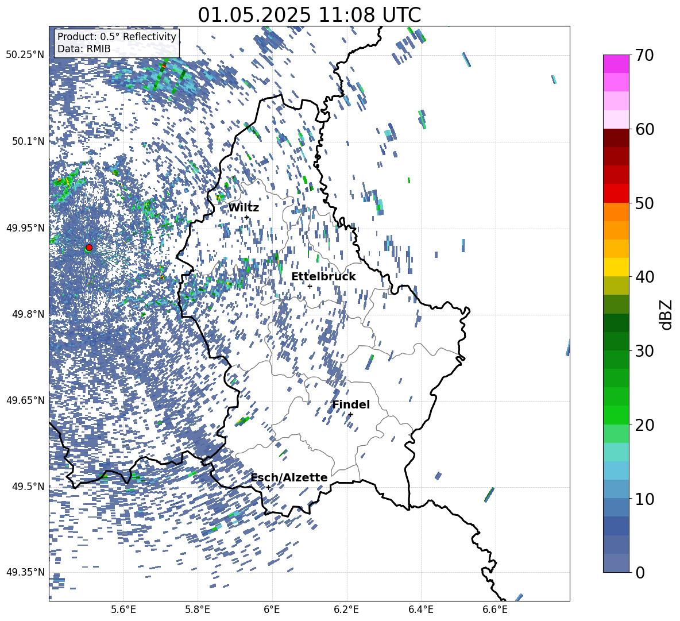Click the Wiltz city label
Image resolution: width=680 pixels, height=621 pixels.
pos(244,208)
